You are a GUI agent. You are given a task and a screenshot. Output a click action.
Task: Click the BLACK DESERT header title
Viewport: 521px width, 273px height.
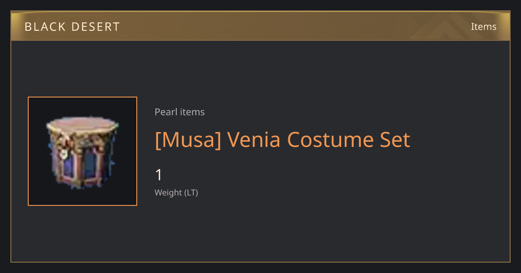[72, 27]
